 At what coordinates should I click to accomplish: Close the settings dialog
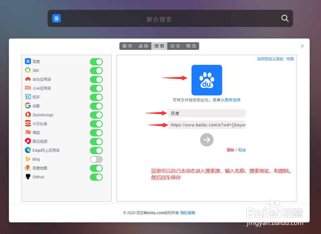click(302, 46)
